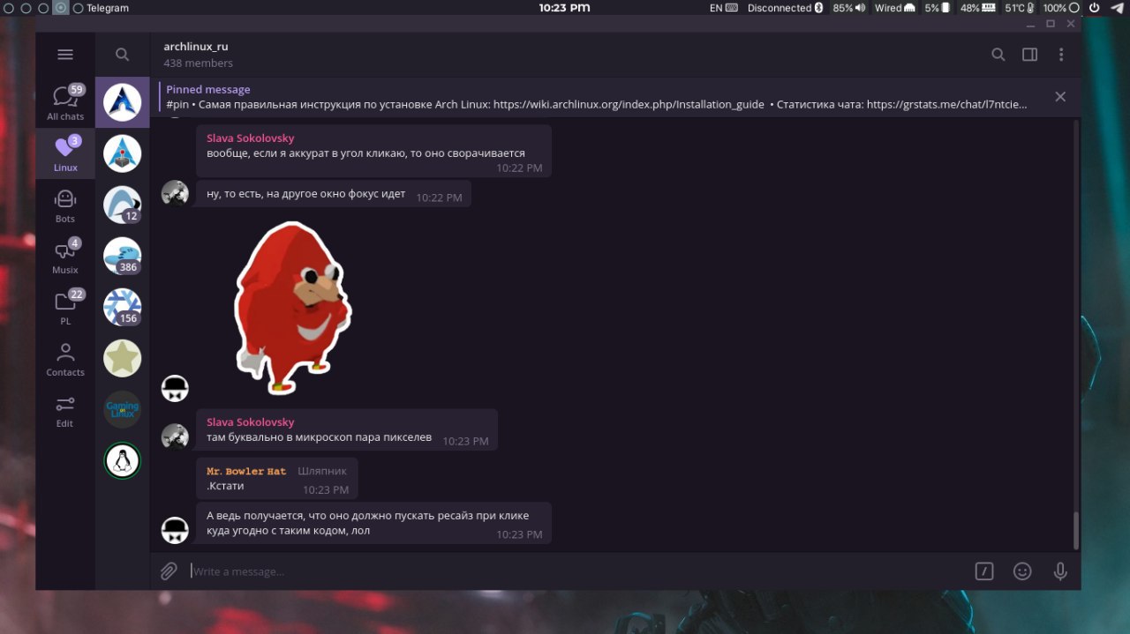Click the first Slava Sokolovsky sender name
The height and width of the screenshot is (634, 1130).
pyautogui.click(x=250, y=138)
